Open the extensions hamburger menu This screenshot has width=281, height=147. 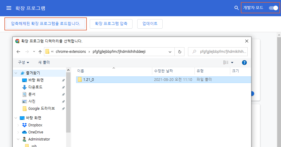coord(9,8)
